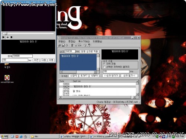This screenshot has width=186, height=139.
Task: Click the Sync column header
Action: pyautogui.click(x=65, y=81)
